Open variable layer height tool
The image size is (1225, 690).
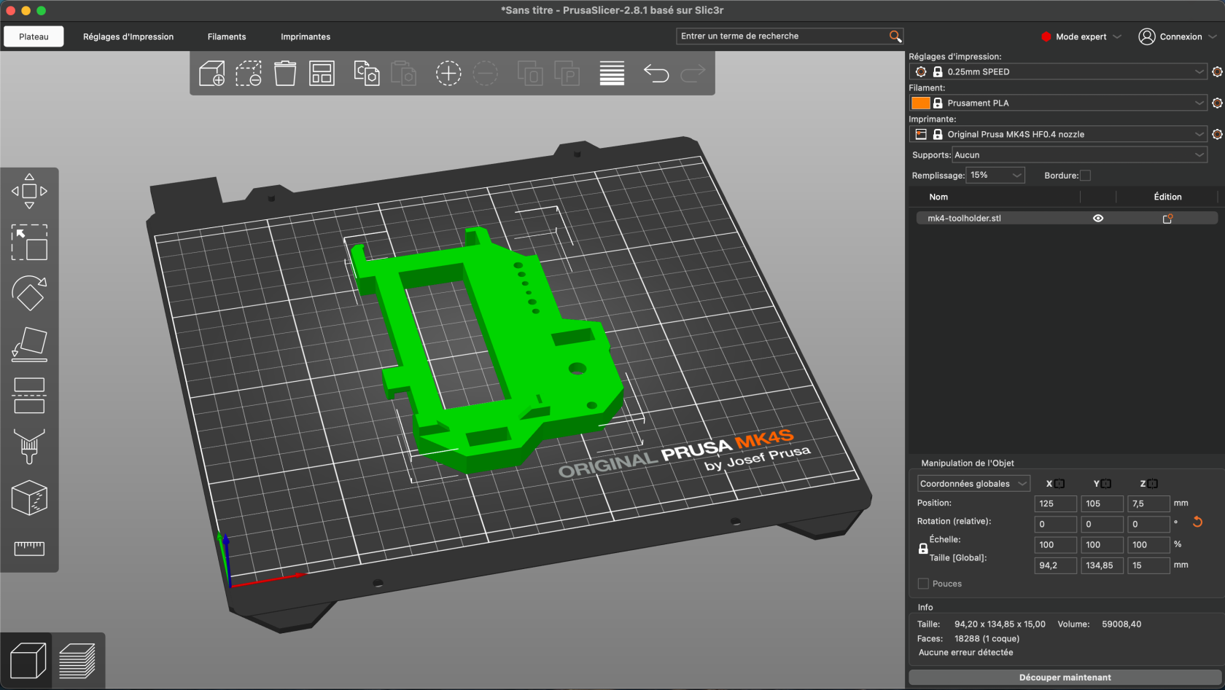tap(612, 74)
